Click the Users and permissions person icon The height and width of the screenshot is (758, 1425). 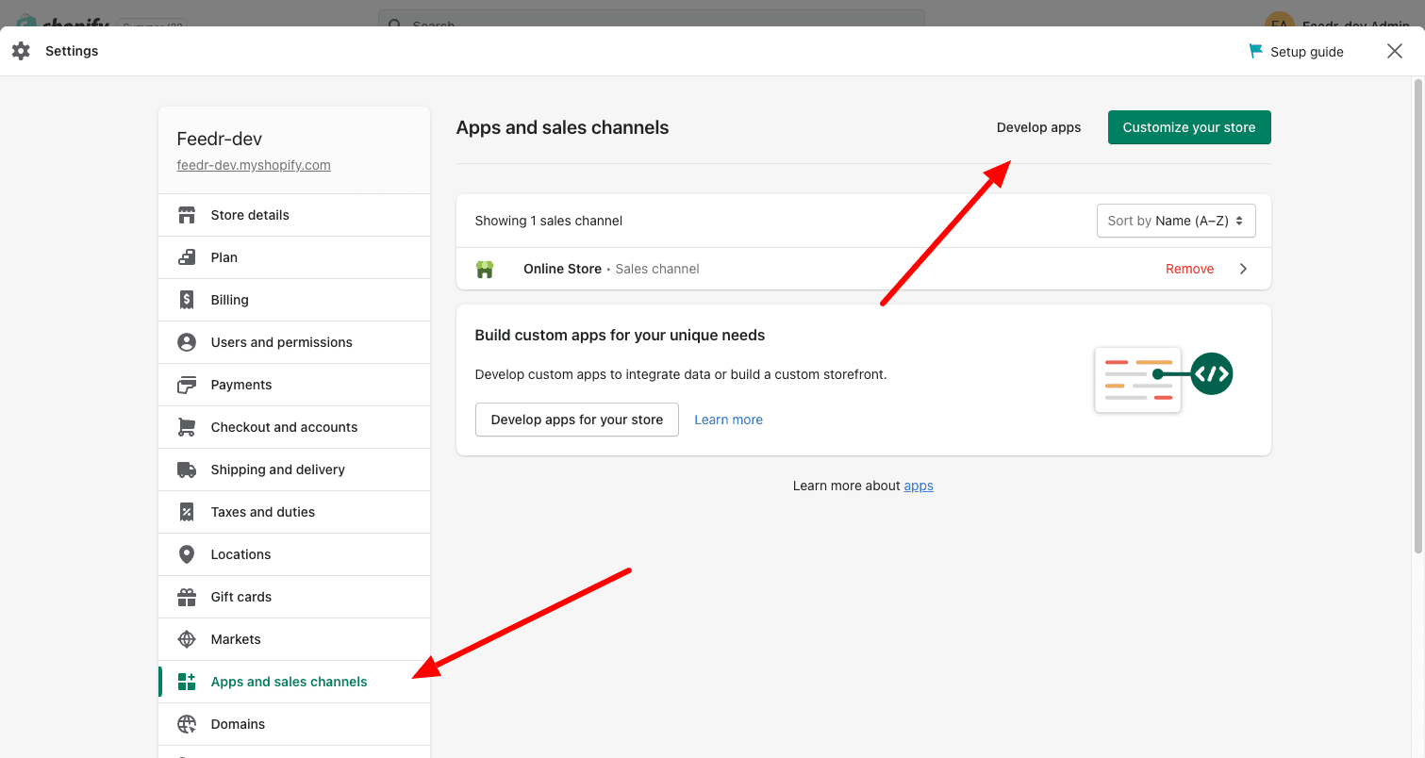[187, 342]
